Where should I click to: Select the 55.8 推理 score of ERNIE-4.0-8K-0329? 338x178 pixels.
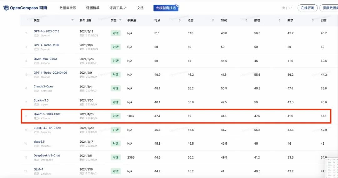pos(257,130)
